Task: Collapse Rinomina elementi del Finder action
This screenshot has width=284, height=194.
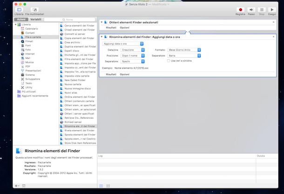Action: (x=101, y=37)
